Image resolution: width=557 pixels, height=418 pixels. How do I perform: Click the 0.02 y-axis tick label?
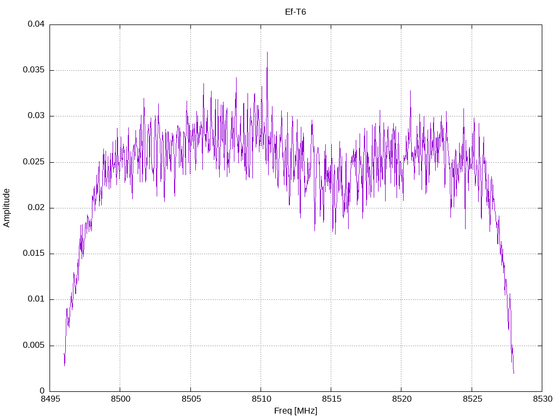coord(36,208)
